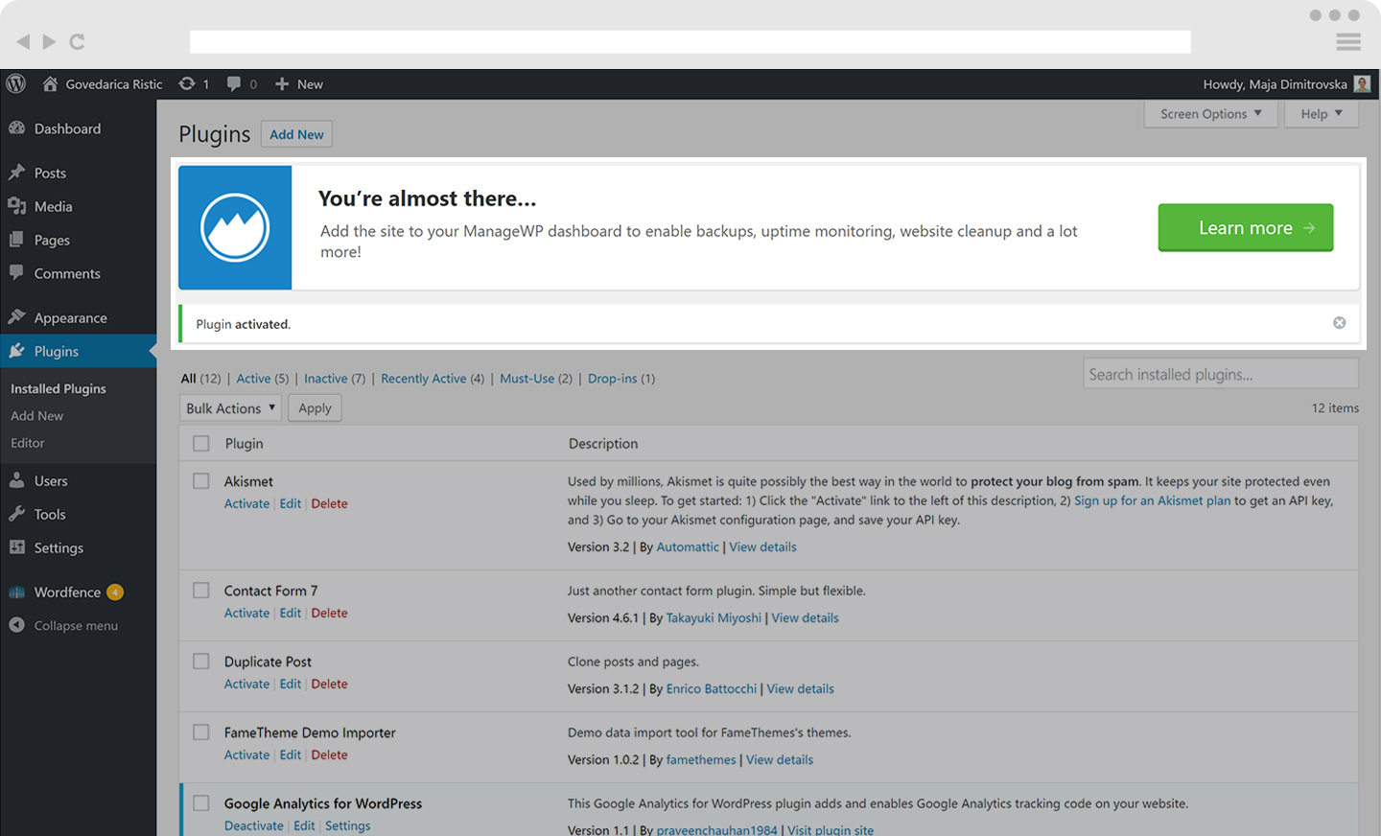Check the FameTheme Demo Importer checkbox
The width and height of the screenshot is (1381, 836).
pyautogui.click(x=200, y=731)
